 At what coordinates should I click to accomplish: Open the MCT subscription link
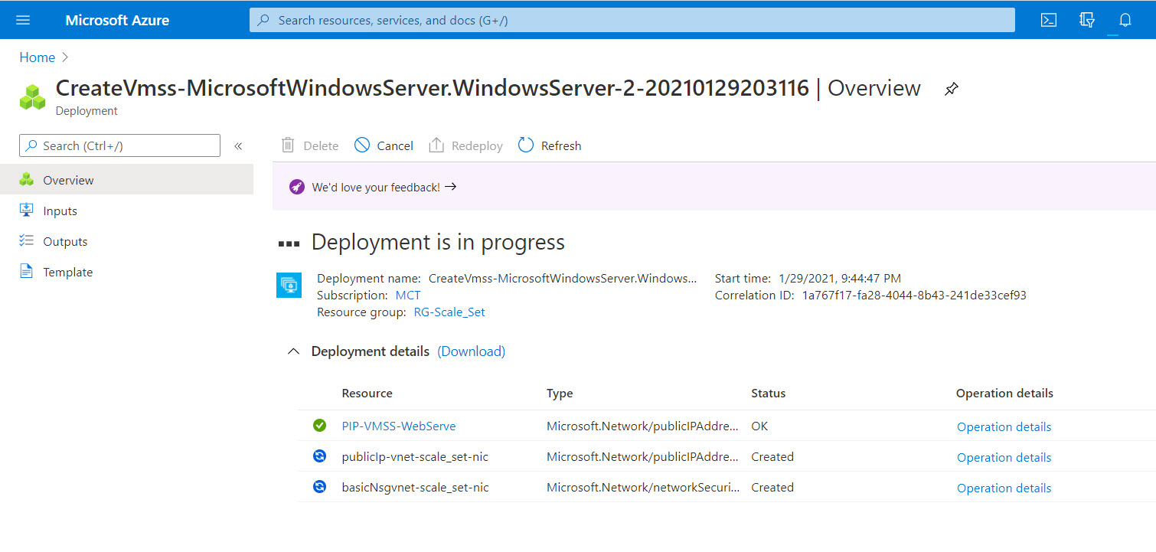pyautogui.click(x=408, y=296)
